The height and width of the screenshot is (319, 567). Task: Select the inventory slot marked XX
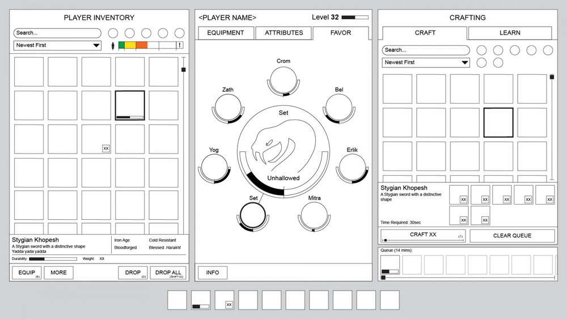(96, 139)
